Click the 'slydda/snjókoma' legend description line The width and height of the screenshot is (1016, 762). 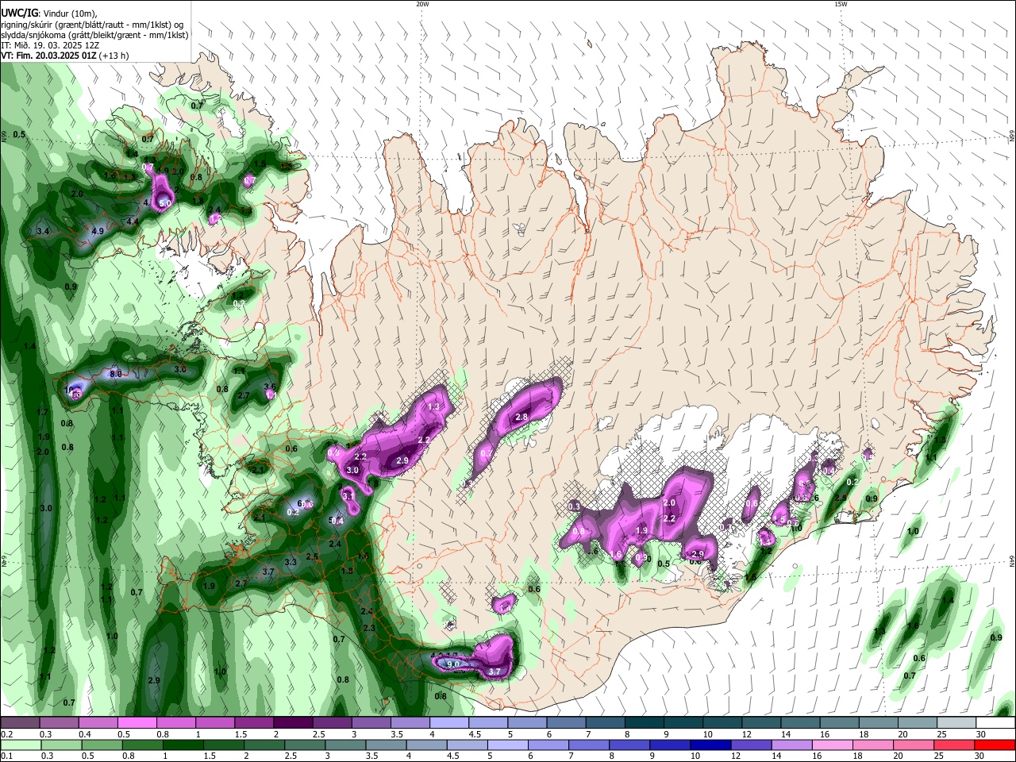[x=94, y=34]
